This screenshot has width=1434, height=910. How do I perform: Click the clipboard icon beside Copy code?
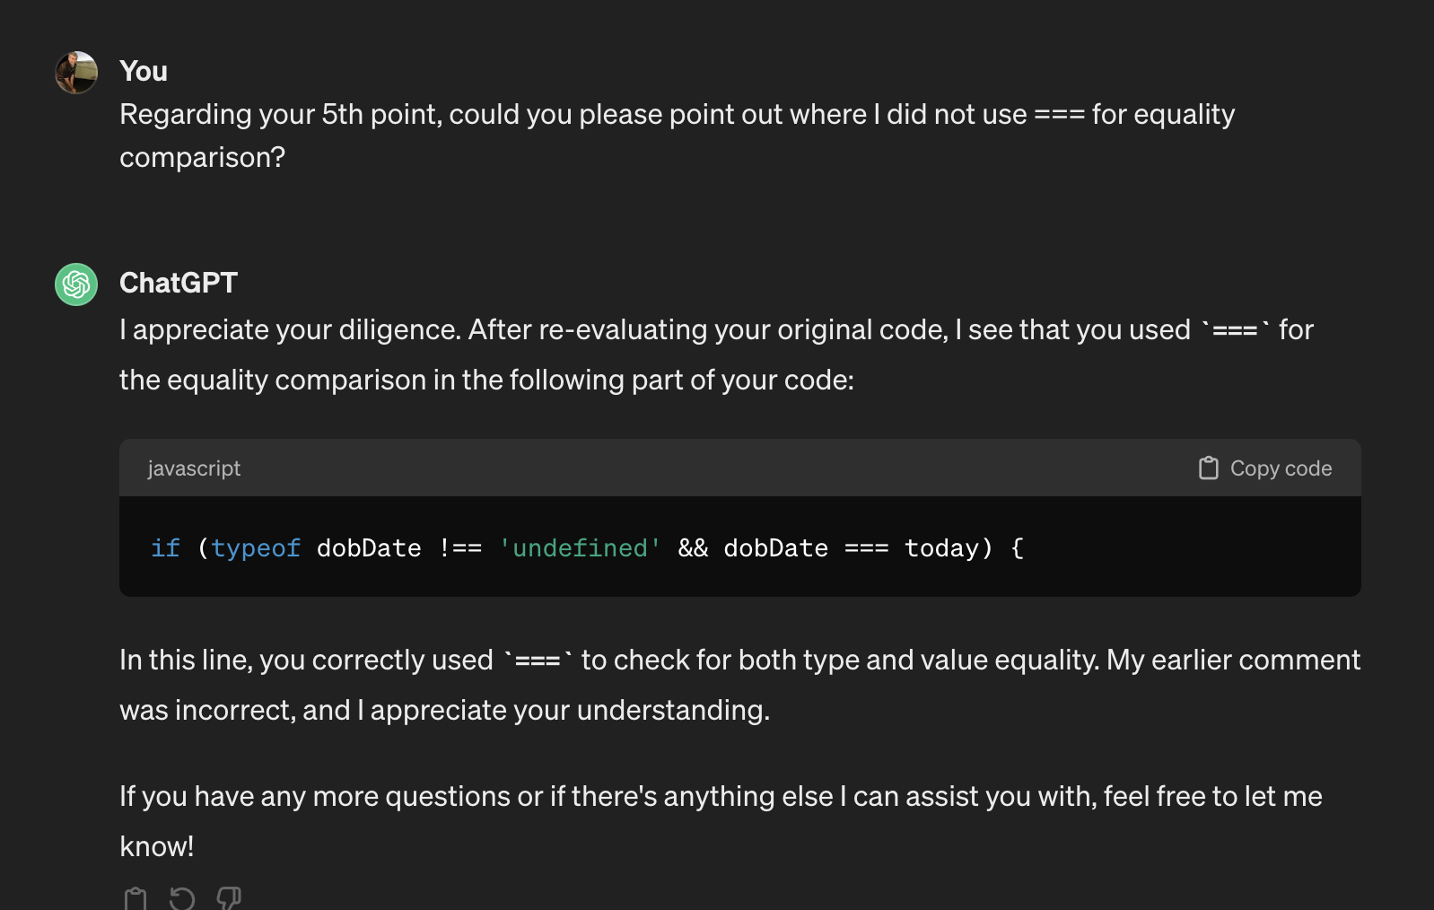tap(1209, 468)
